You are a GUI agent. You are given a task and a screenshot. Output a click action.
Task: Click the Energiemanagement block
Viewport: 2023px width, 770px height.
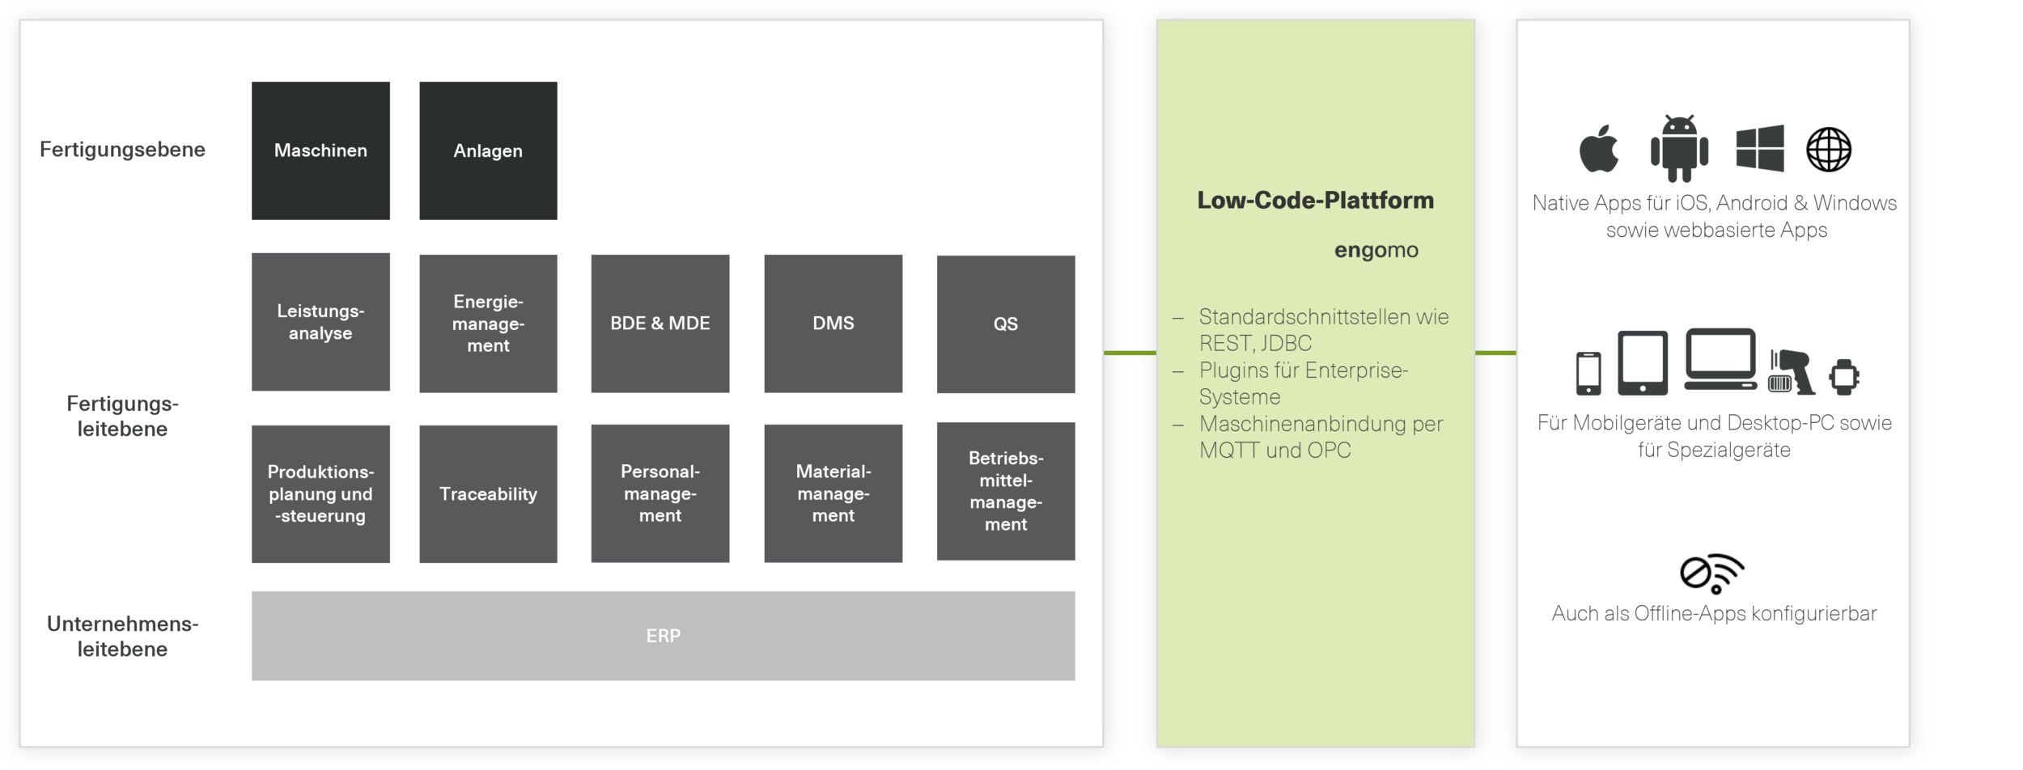tap(488, 324)
